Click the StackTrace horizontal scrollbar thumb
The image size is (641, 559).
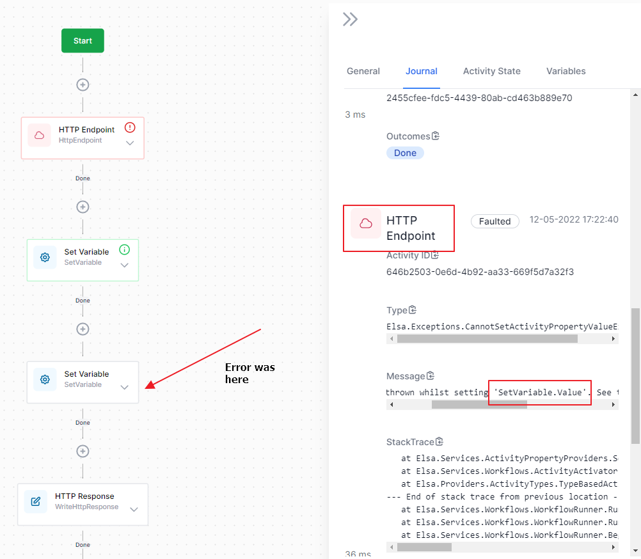(424, 547)
